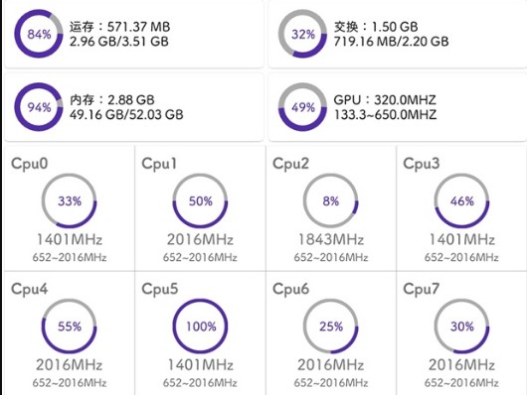Tap the Cpu4 55% load gauge
Image resolution: width=527 pixels, height=395 pixels.
(x=70, y=327)
